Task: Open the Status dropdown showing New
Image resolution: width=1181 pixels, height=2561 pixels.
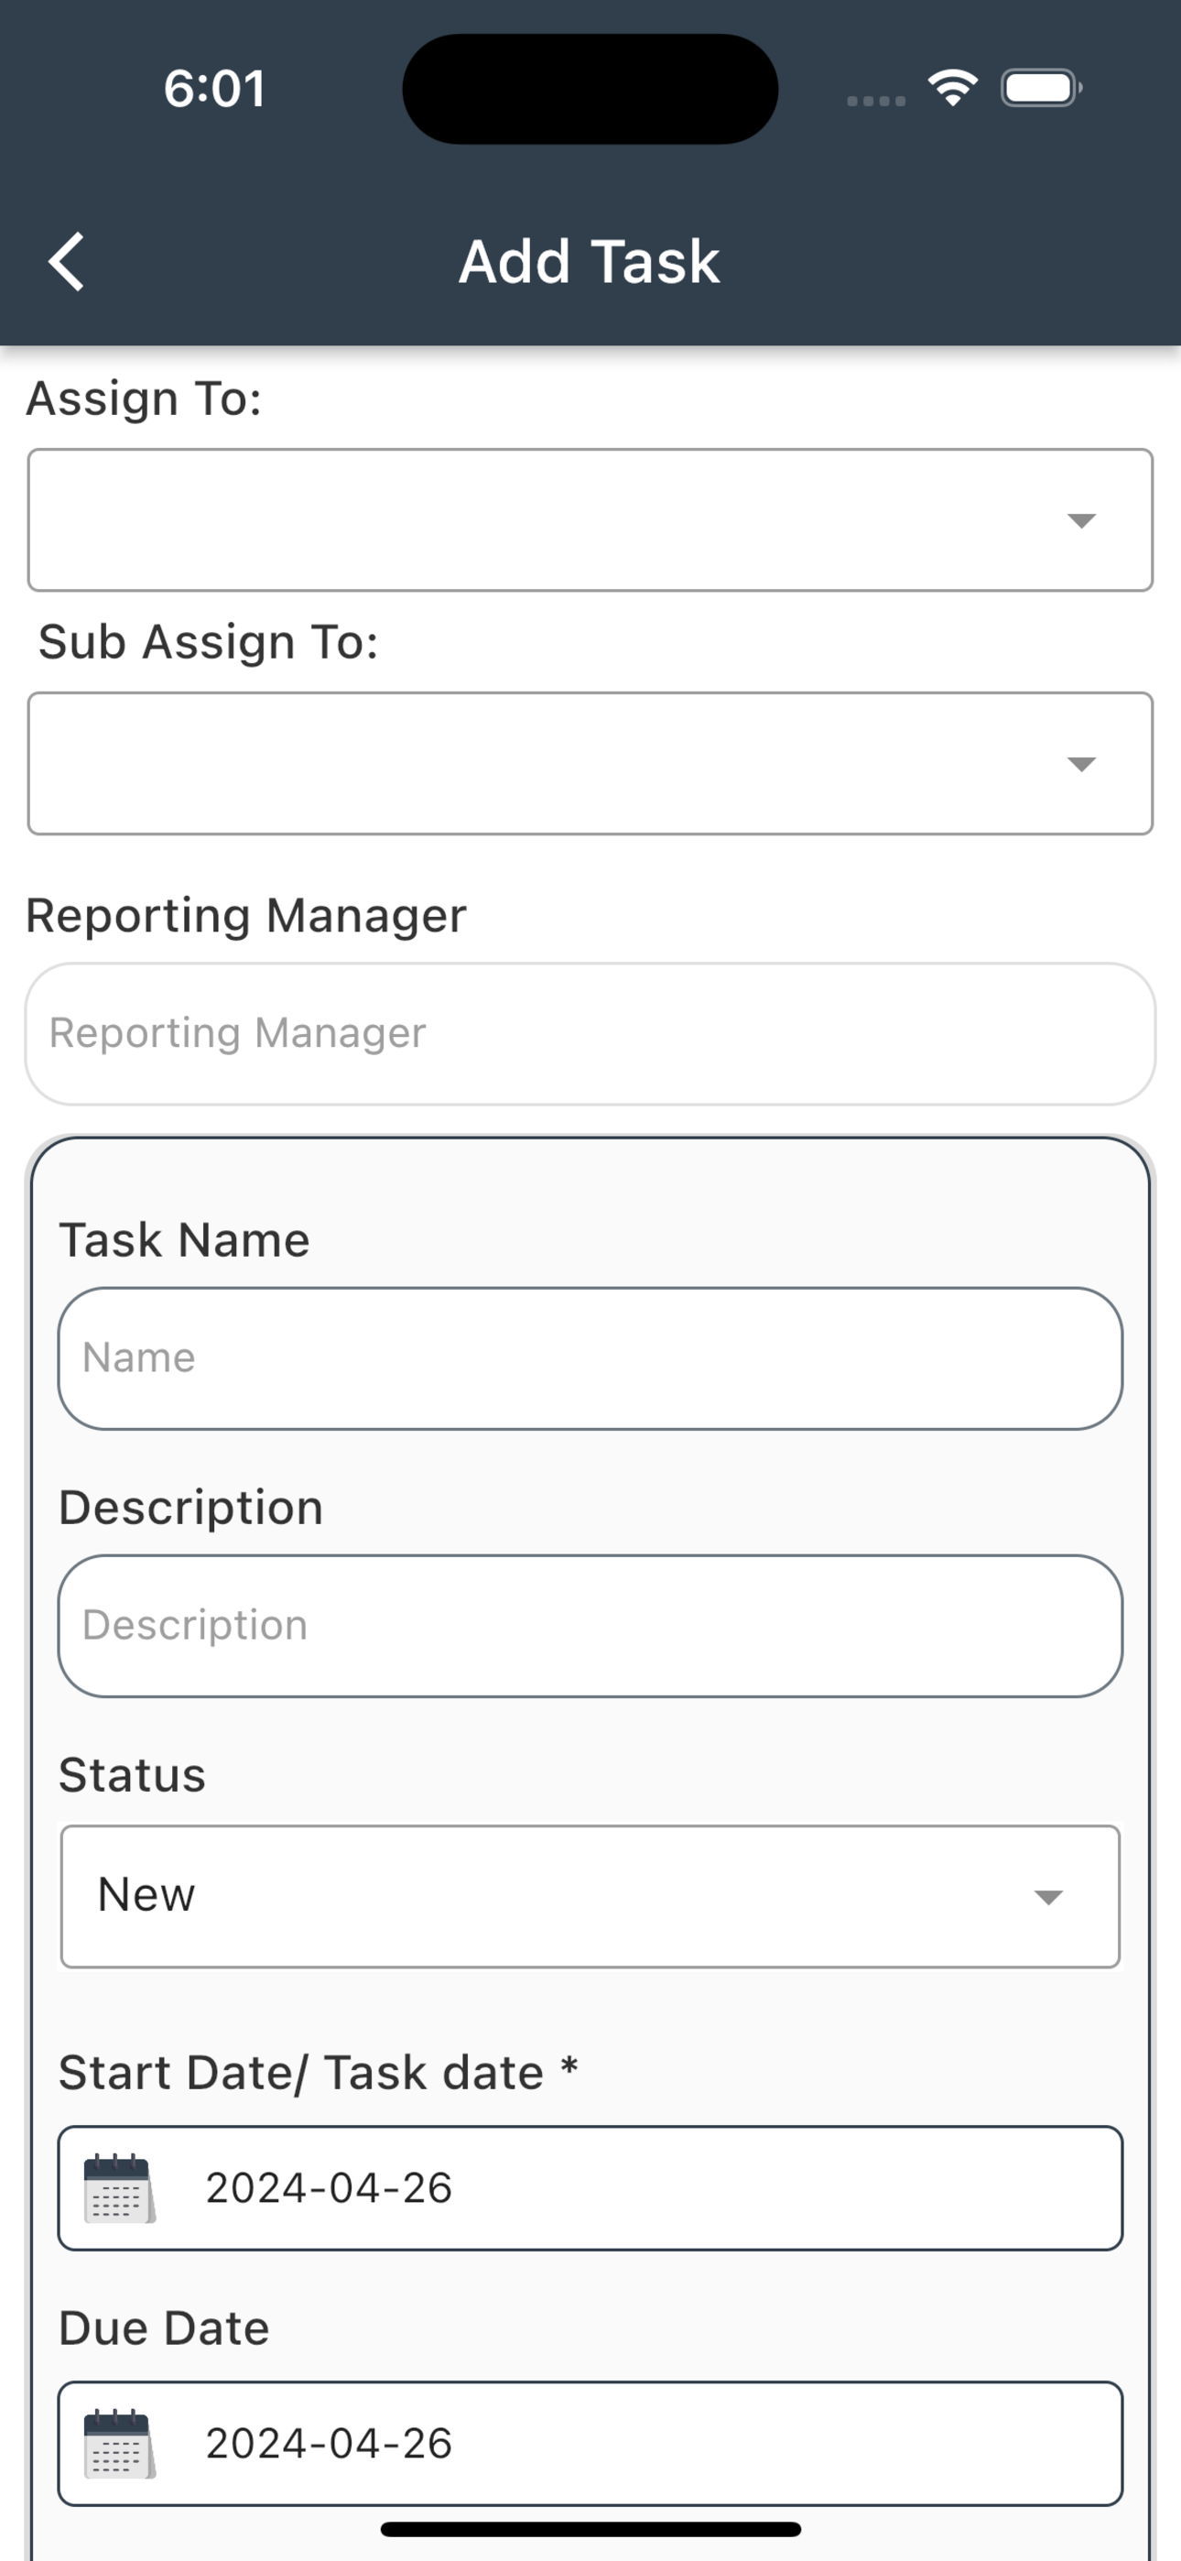Action: [x=590, y=1896]
